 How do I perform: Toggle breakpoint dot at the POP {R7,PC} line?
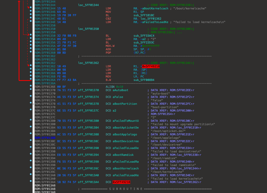click(31, 53)
